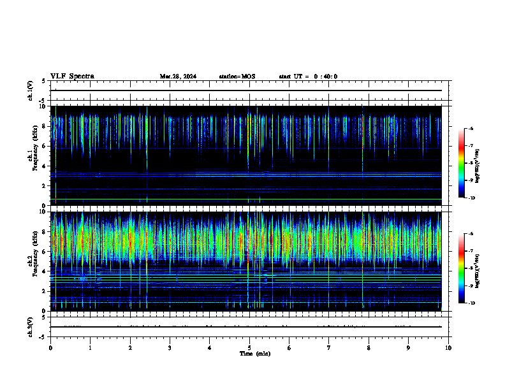
Task: Click the ch.1(V) axis "5" tick label
Action: 43,81
